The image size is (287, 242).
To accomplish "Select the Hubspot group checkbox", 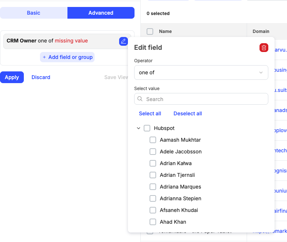I will (147, 128).
